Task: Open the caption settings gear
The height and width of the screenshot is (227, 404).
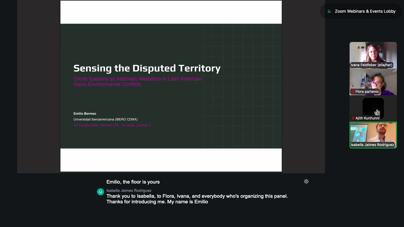Action: 306,181
